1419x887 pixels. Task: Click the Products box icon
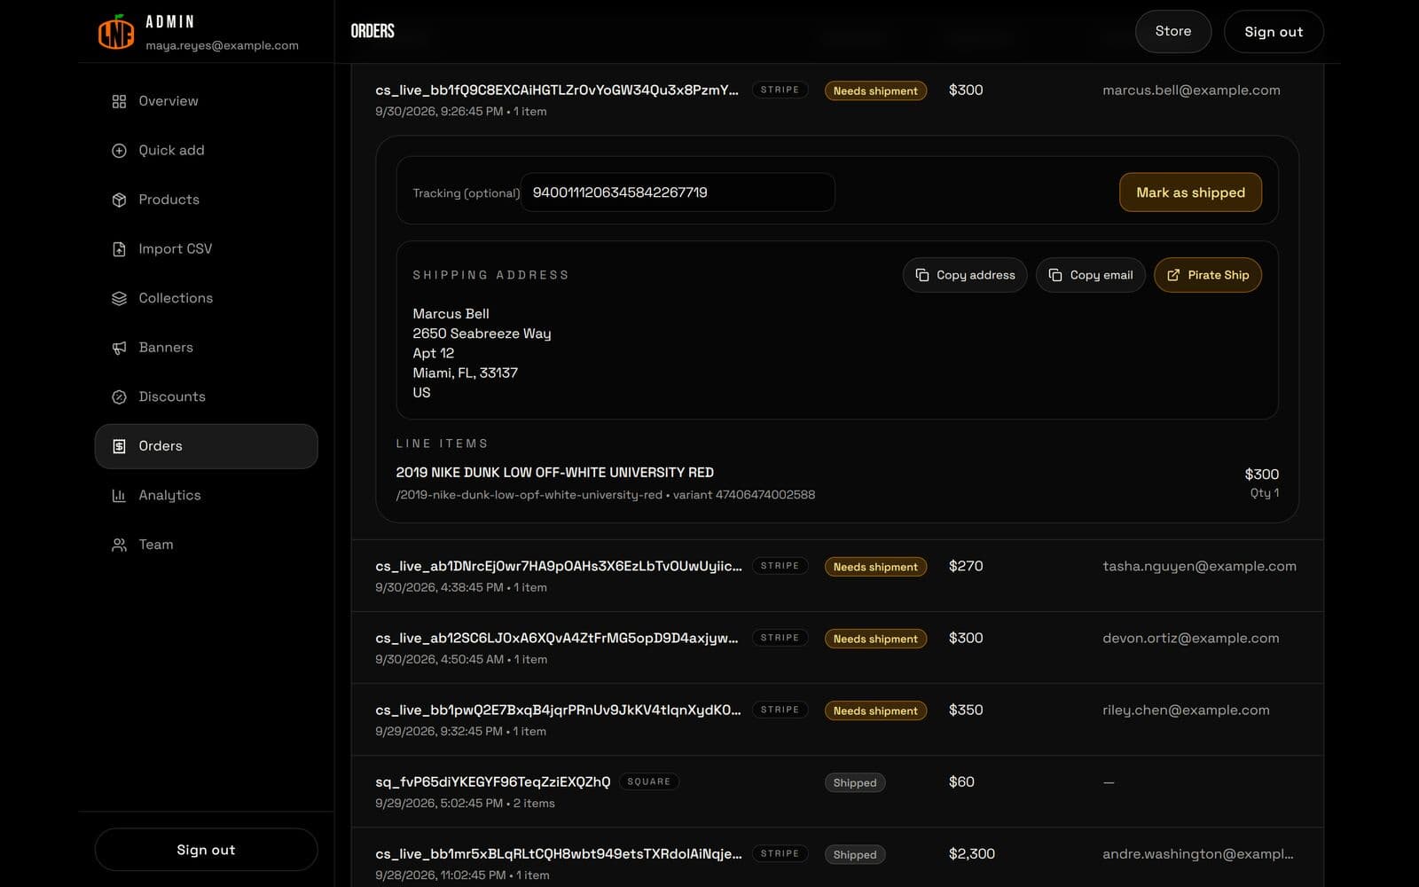(x=119, y=200)
